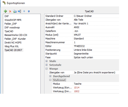Collapse the Wange section
The height and width of the screenshot is (107, 128).
point(47,69)
